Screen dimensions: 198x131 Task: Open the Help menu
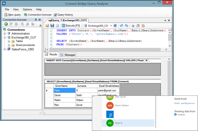(x=39, y=9)
